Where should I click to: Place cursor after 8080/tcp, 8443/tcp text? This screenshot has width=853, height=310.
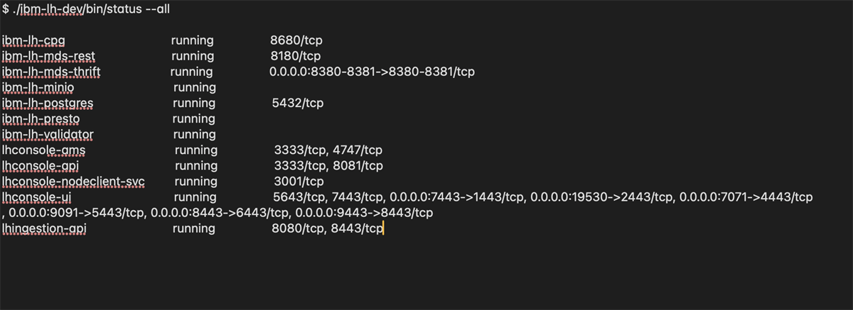click(382, 228)
